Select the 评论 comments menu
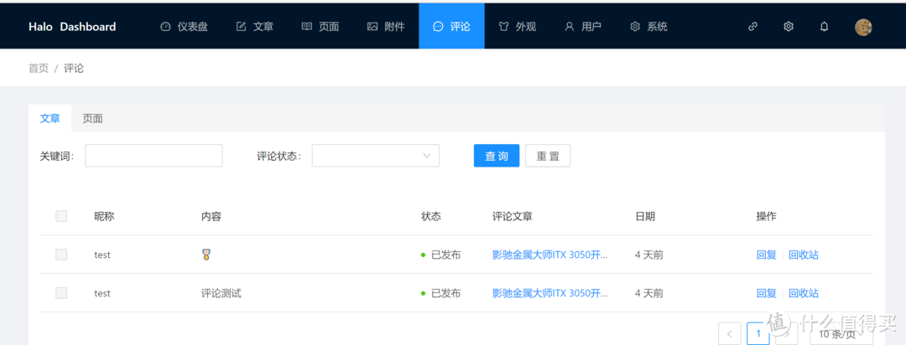This screenshot has width=906, height=345. [452, 27]
